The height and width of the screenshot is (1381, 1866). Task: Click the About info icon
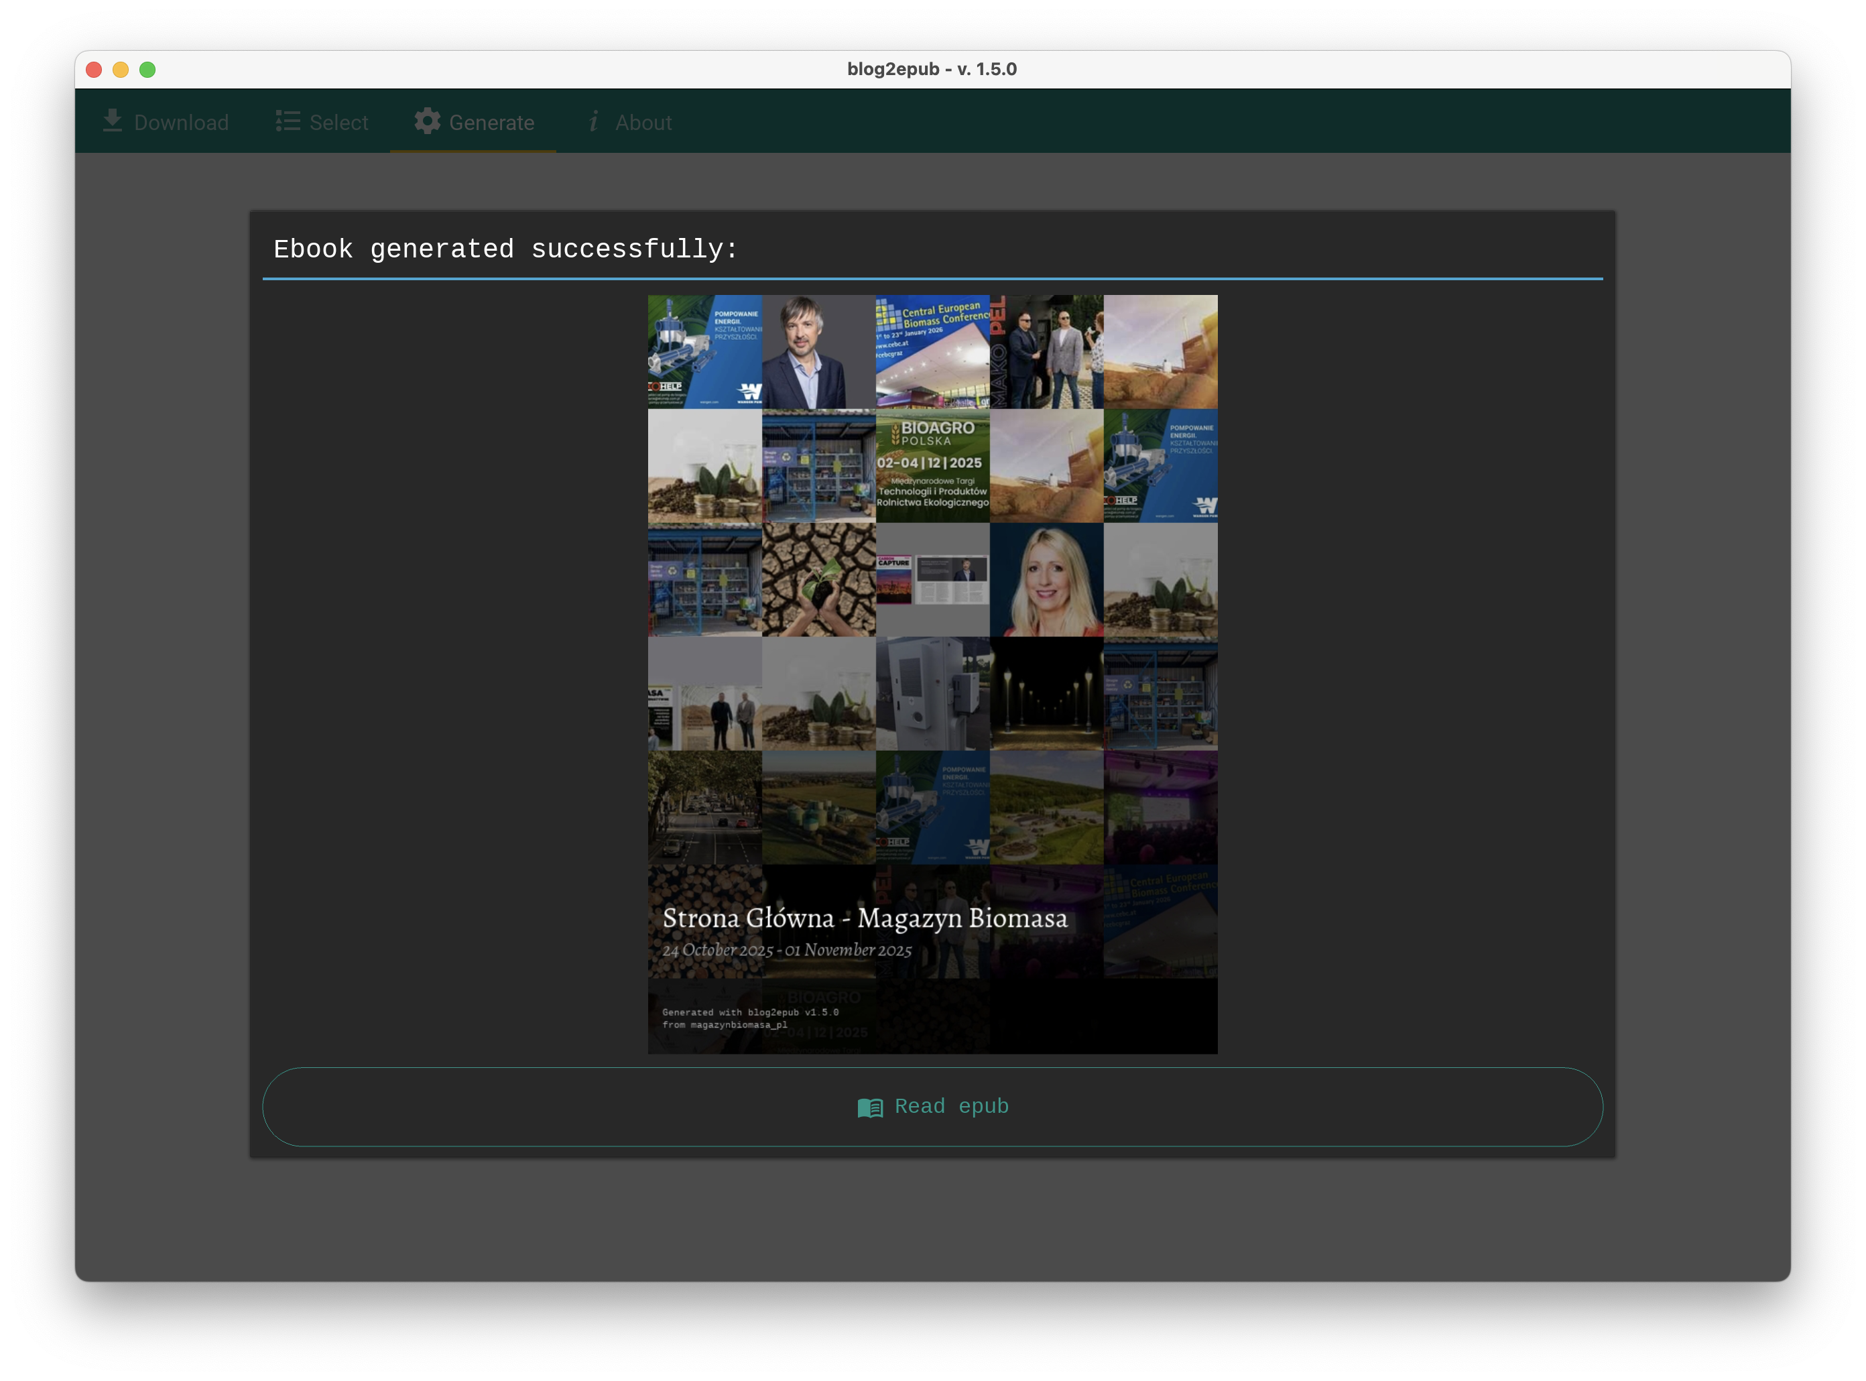click(x=593, y=122)
